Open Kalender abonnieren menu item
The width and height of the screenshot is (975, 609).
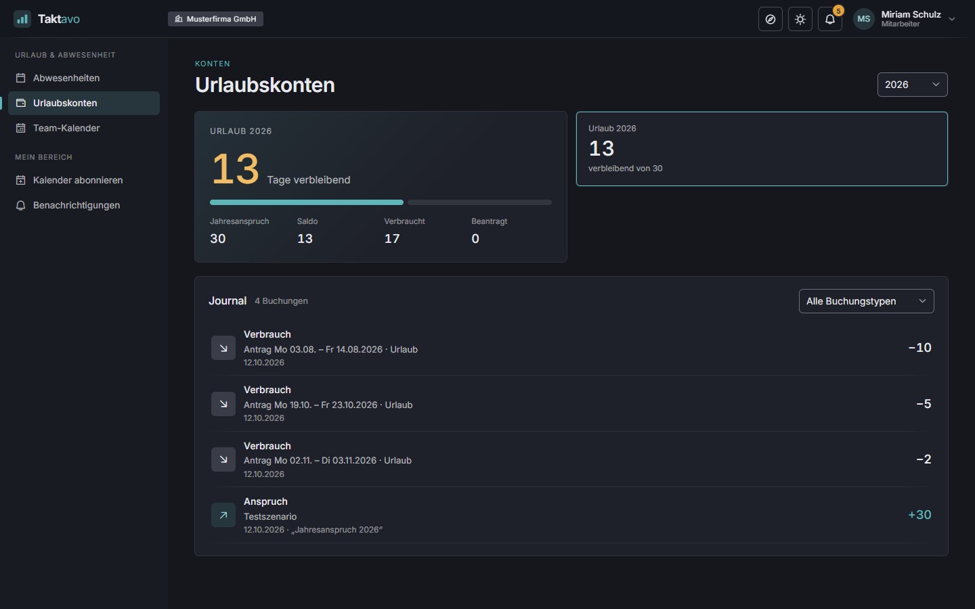[84, 180]
